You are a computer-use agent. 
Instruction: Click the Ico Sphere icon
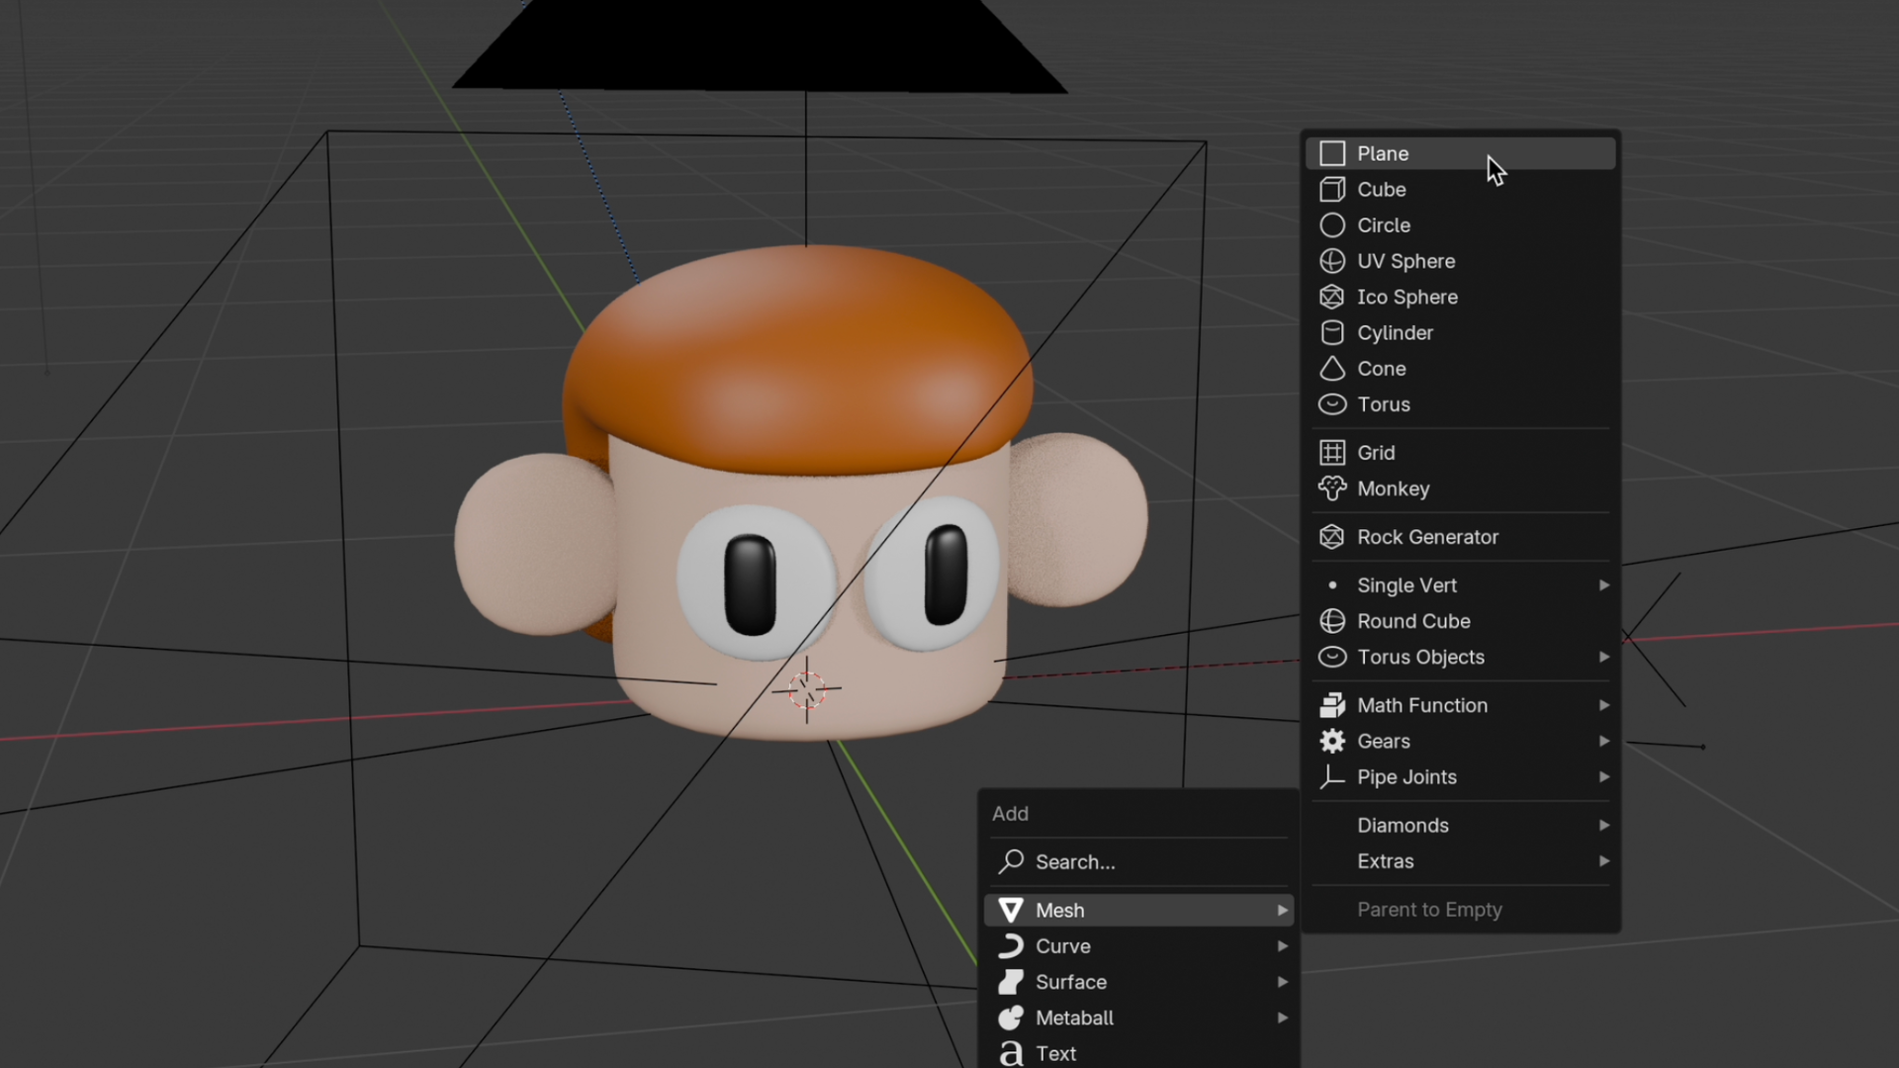[1332, 297]
